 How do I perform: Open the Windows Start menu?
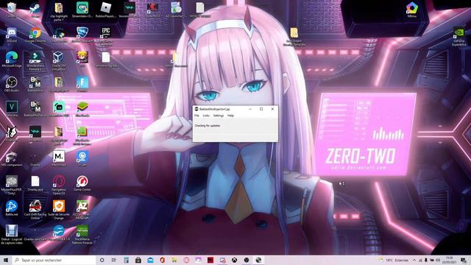coord(6,260)
